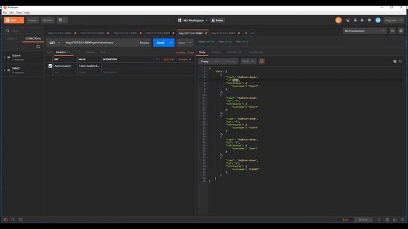Toggle sidebar icon in status bar

(6, 219)
